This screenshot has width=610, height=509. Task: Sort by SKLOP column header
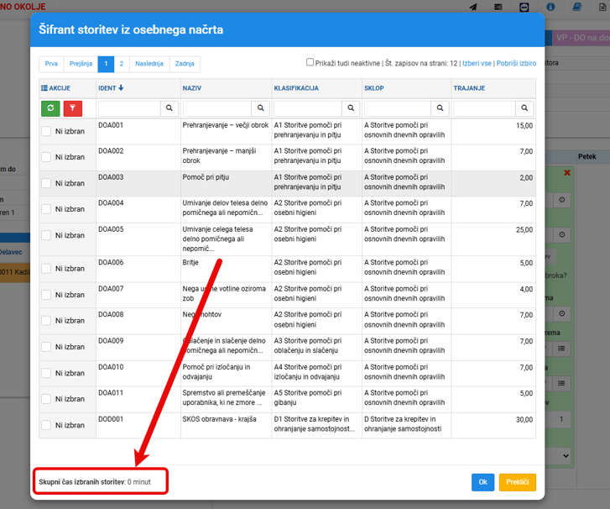click(374, 88)
